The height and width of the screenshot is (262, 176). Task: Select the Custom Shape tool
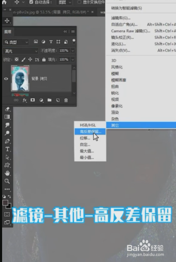[x=7, y=165]
